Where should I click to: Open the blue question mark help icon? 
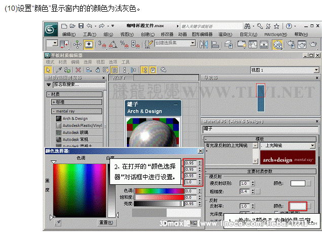289,26
